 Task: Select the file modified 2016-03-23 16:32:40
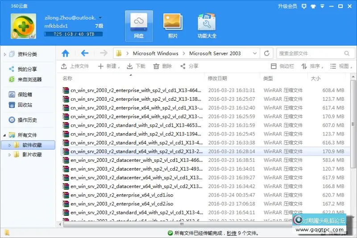205,108
